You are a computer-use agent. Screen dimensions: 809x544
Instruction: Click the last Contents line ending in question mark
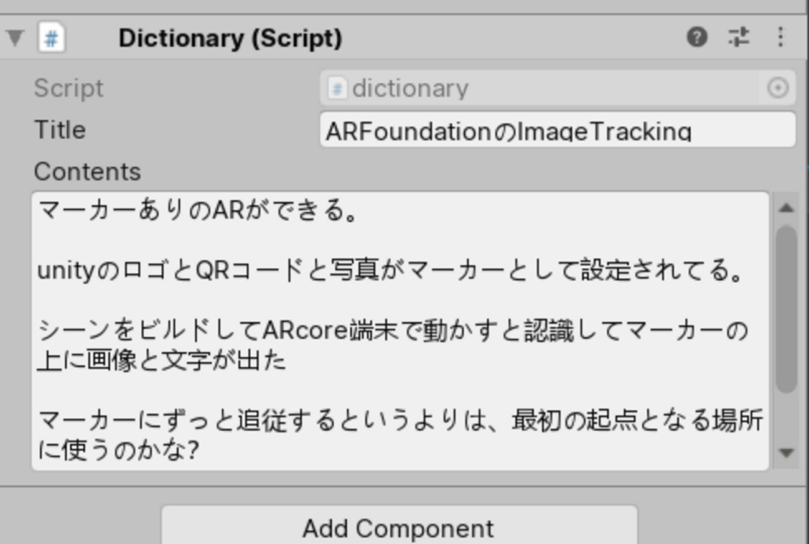tap(118, 450)
